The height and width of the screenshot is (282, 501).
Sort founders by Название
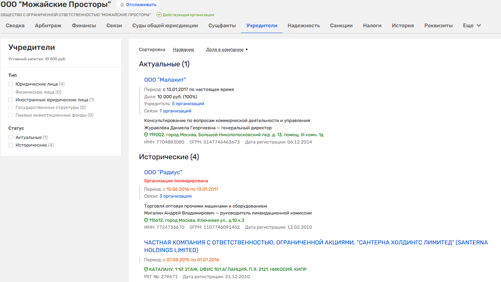[183, 50]
